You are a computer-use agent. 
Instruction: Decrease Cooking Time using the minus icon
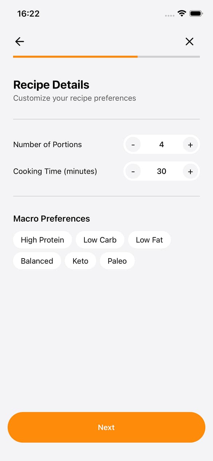click(x=133, y=171)
